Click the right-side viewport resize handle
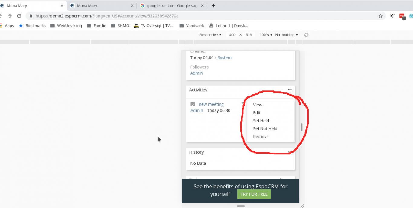This screenshot has height=208, width=413. click(302, 127)
